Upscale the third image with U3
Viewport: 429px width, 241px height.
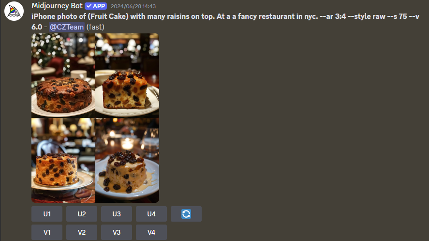[117, 214]
